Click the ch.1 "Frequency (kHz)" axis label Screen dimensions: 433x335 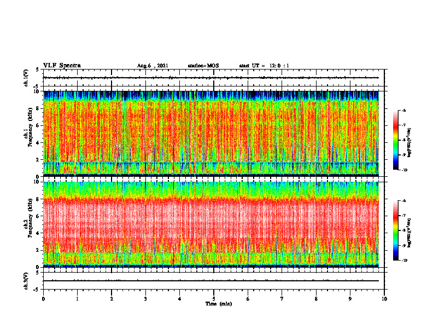point(30,128)
